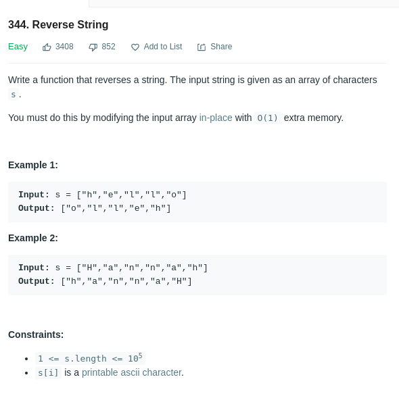Click the s[i] inline code
399x394 pixels.
(x=48, y=372)
